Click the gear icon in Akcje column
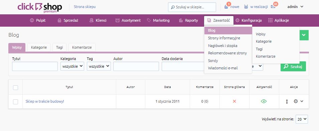The height and width of the screenshot is (131, 319). [296, 101]
